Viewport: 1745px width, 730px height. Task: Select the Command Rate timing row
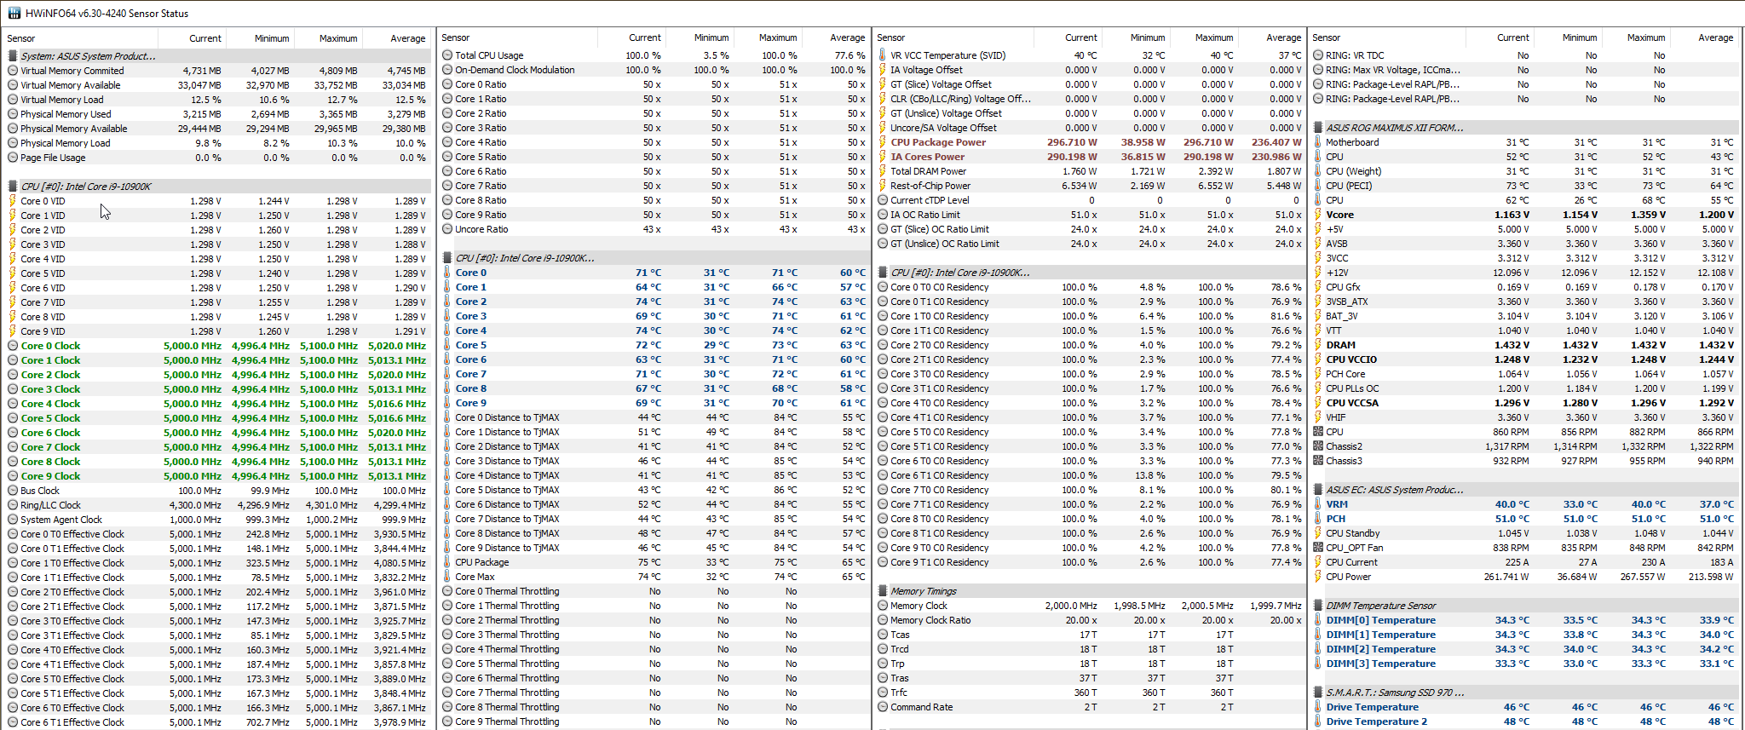click(x=921, y=707)
